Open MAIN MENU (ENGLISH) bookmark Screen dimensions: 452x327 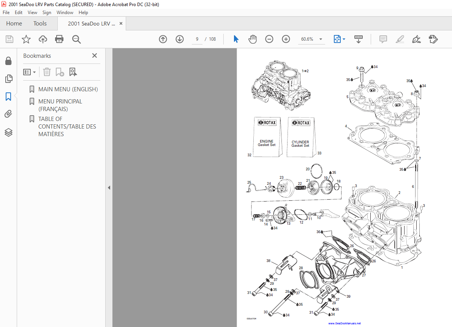tap(68, 89)
